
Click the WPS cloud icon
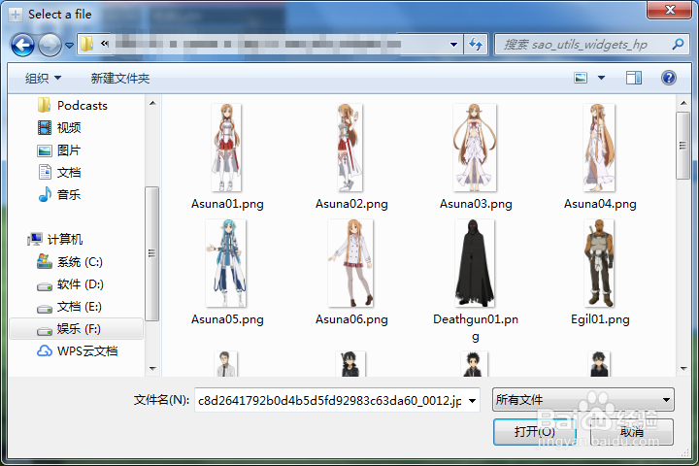pyautogui.click(x=44, y=350)
